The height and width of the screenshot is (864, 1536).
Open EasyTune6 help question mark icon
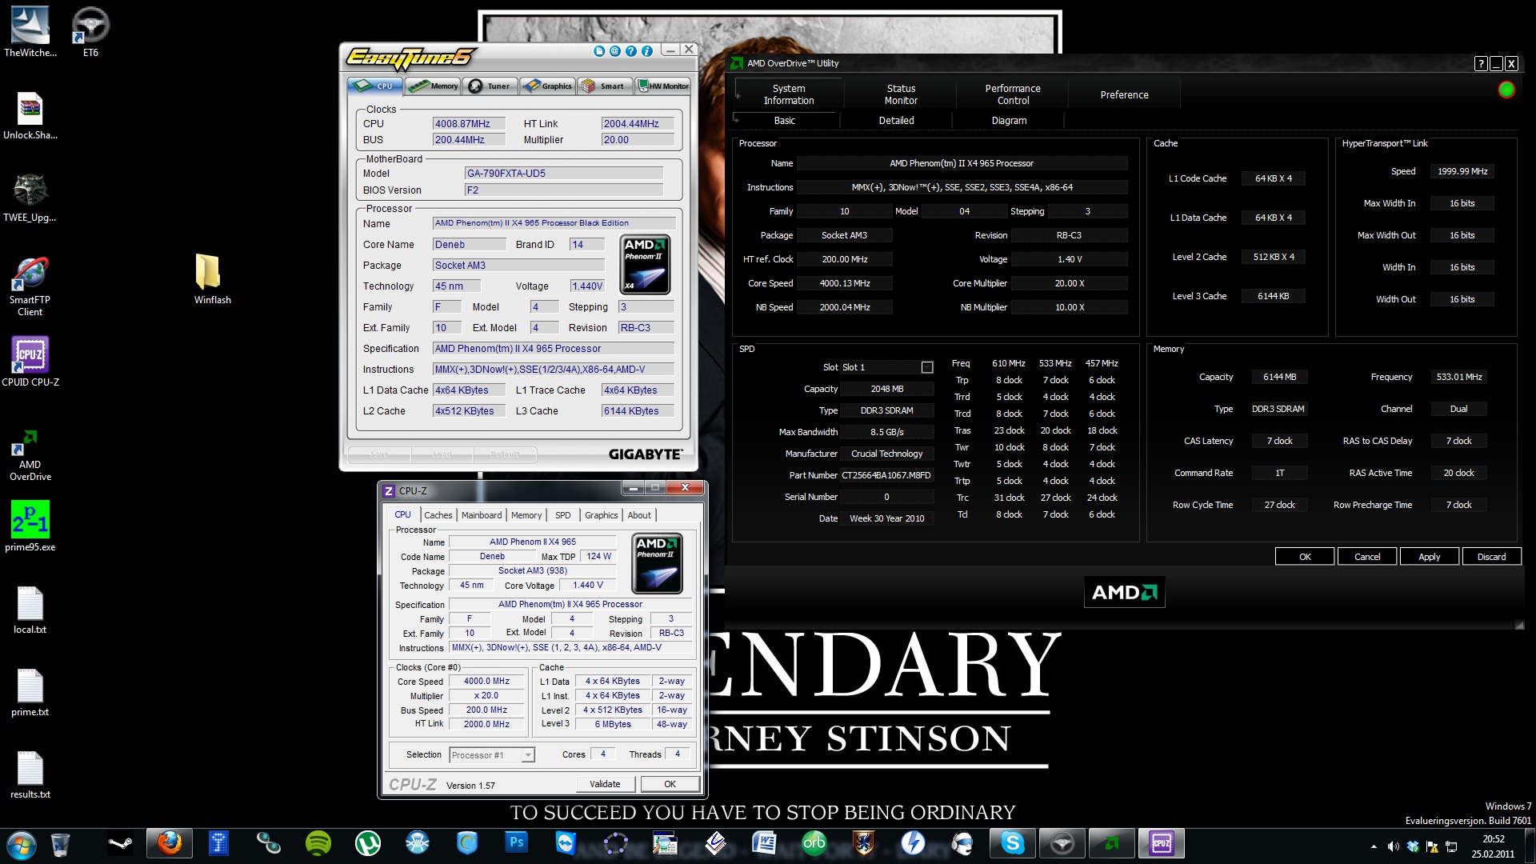[x=631, y=50]
